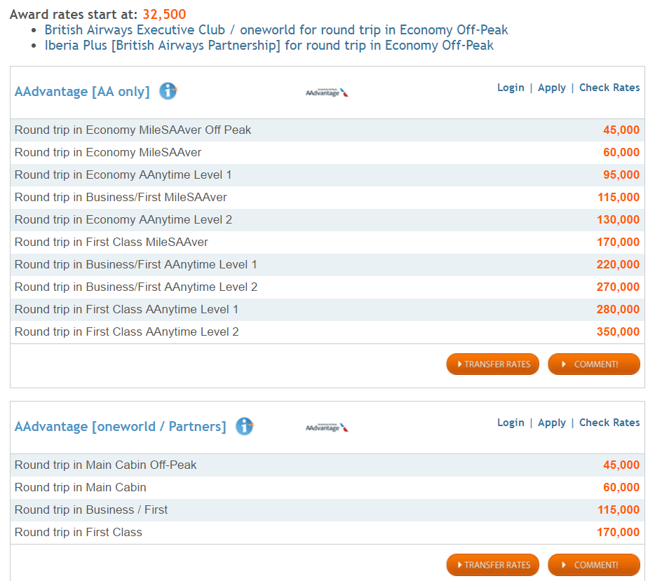Open British Airways Executive Club oneworld link
Screen dimensions: 655x581
pyautogui.click(x=276, y=30)
